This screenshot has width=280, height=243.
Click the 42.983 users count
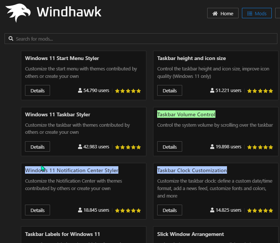click(x=96, y=146)
